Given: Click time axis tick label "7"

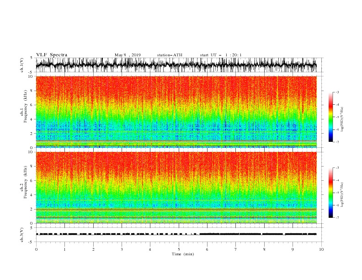Looking at the screenshot, I should point(236,249).
